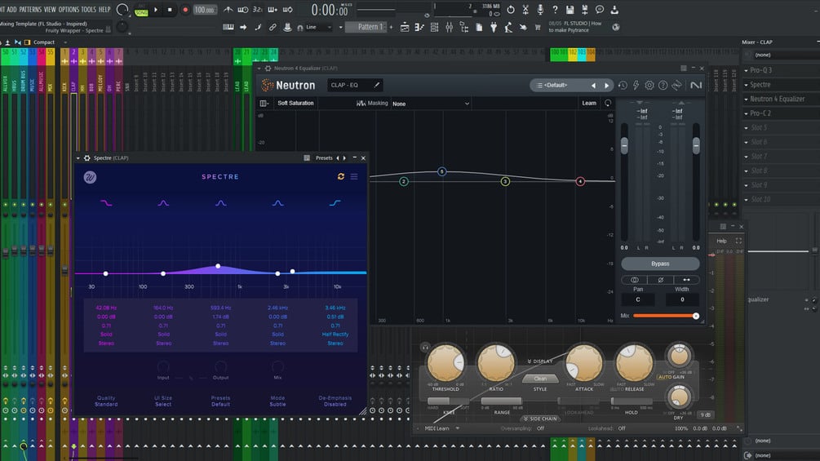Open the HELP menu

click(x=104, y=10)
